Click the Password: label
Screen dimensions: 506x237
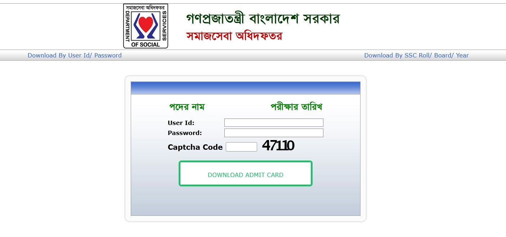[x=185, y=133]
